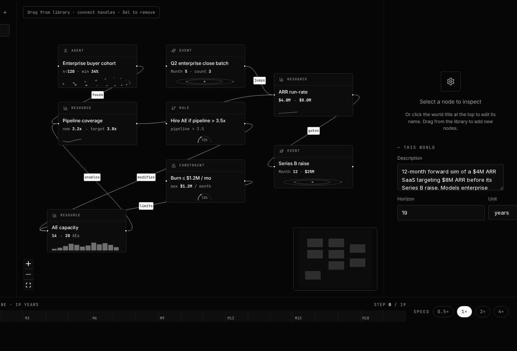Screen dimensions: 517x351
Task: Click the AE capacity bar chart
Action: click(85, 246)
